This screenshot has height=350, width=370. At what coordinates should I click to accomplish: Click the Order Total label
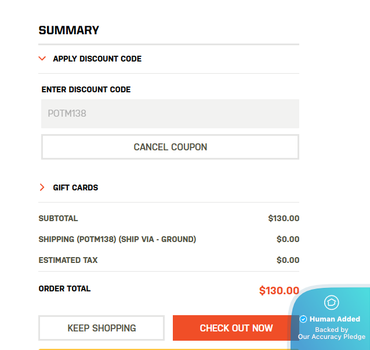(64, 288)
